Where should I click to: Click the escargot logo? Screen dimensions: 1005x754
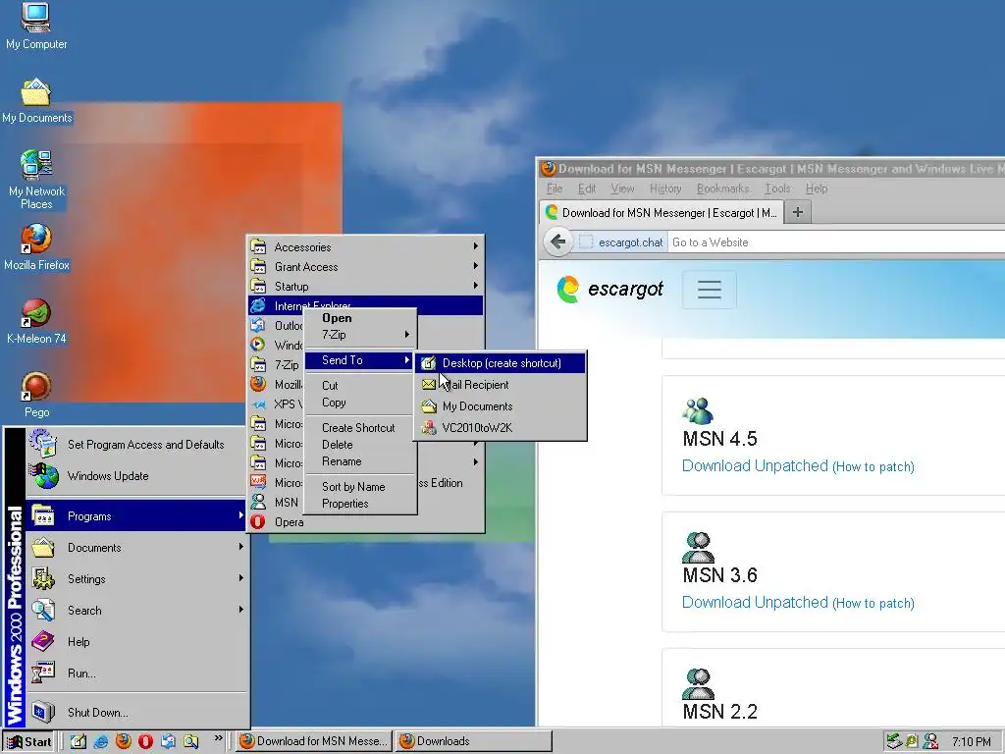click(x=609, y=290)
